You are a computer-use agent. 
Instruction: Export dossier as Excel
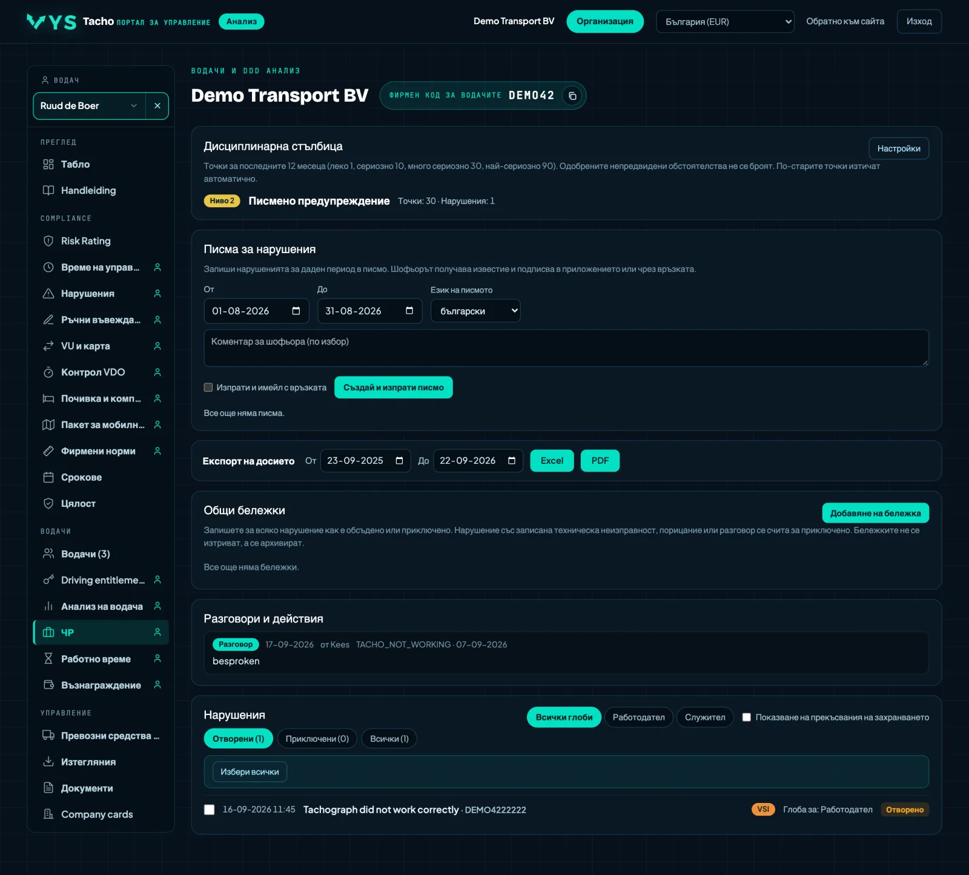coord(552,461)
